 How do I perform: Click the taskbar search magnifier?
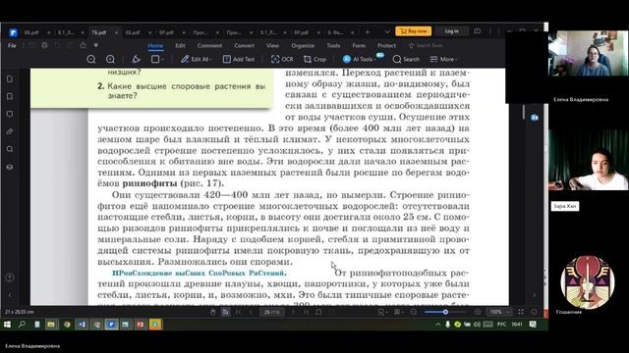pos(22,325)
